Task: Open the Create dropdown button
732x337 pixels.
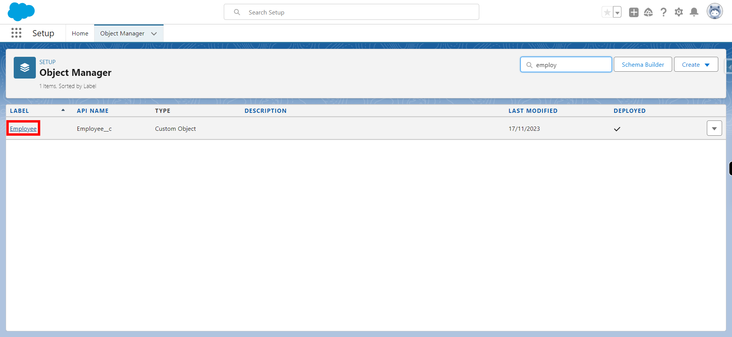Action: 696,64
